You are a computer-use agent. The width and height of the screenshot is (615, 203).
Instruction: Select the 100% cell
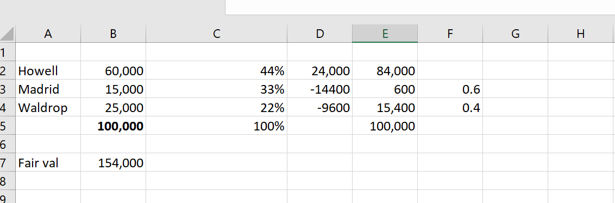217,126
